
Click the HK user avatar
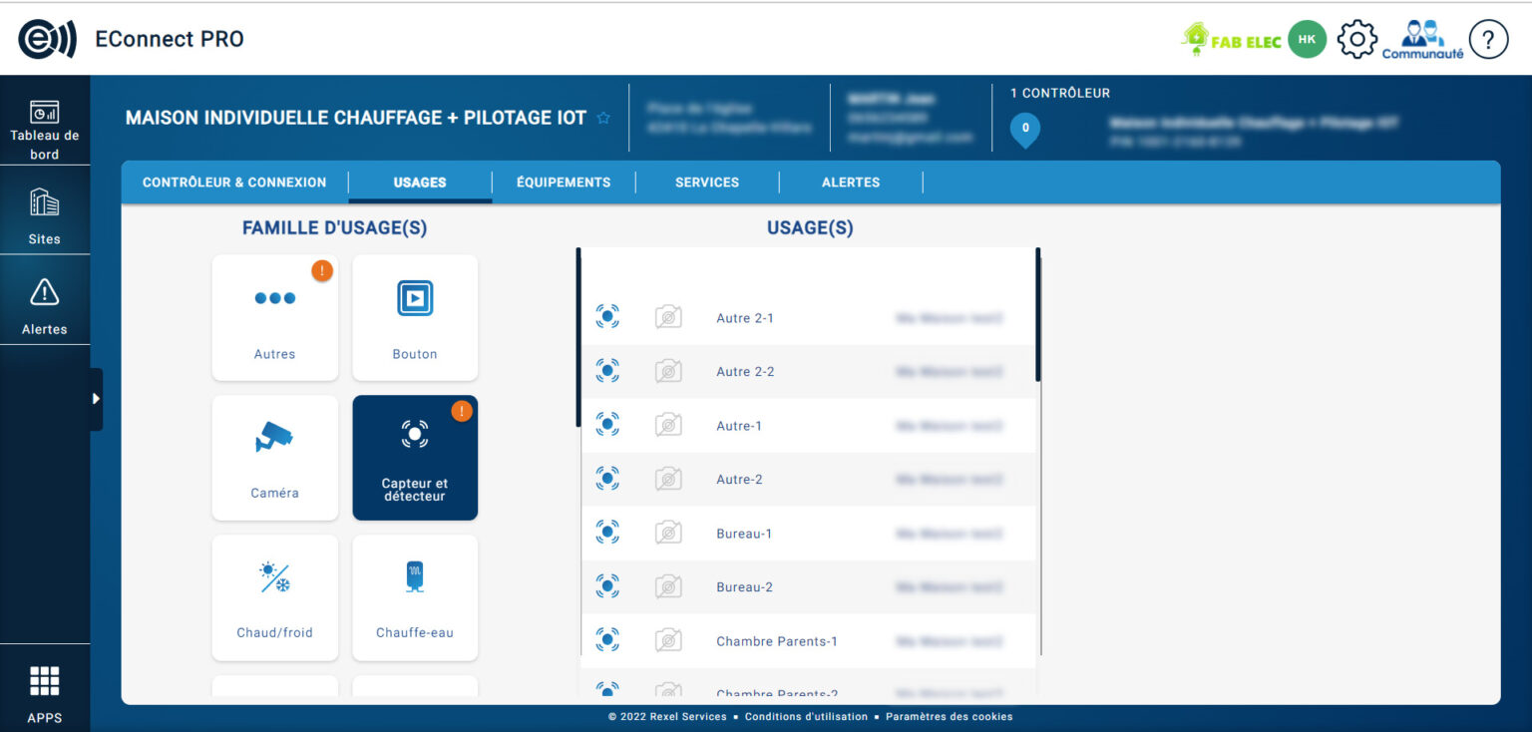tap(1307, 39)
